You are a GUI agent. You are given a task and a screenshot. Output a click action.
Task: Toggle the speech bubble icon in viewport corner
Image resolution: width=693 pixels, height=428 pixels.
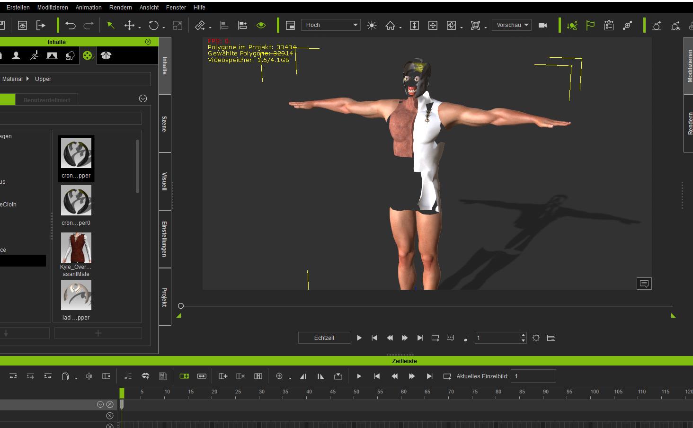tap(644, 284)
